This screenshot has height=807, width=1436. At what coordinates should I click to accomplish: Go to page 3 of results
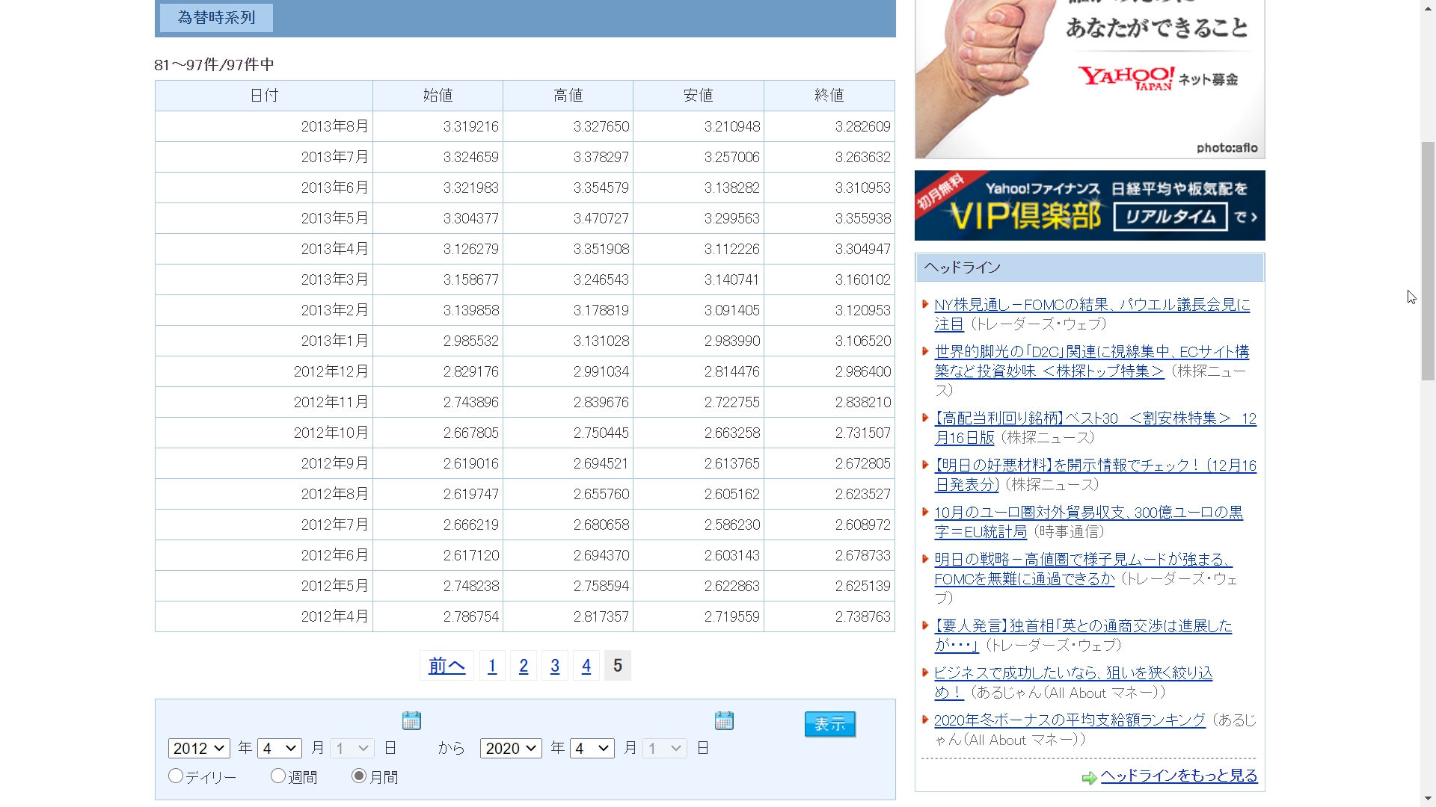coord(555,666)
